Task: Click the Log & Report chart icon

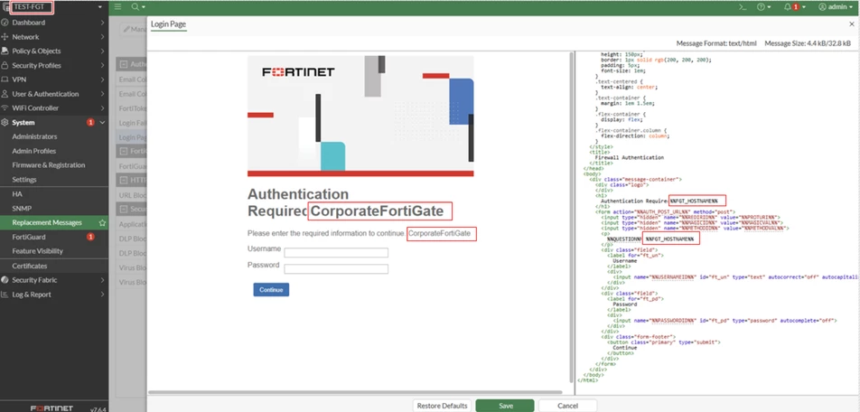Action: (5, 295)
